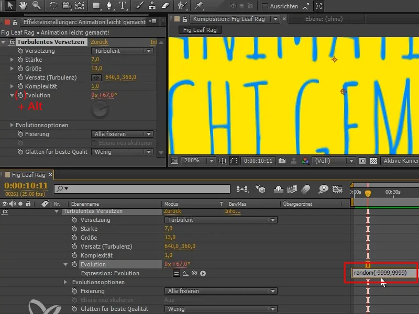Select the Clone Stamp tool
419x314 pixels.
152,6
